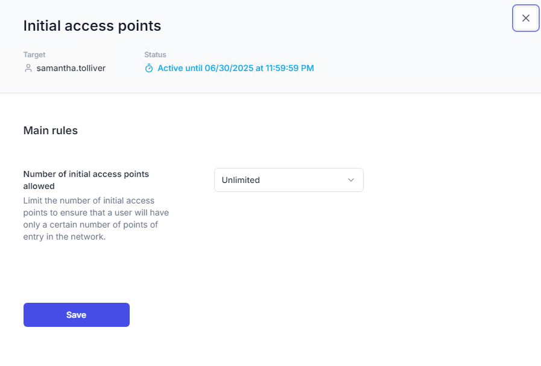Click the X icon in the top-right corner
Viewport: 541px width, 366px height.
(x=525, y=18)
